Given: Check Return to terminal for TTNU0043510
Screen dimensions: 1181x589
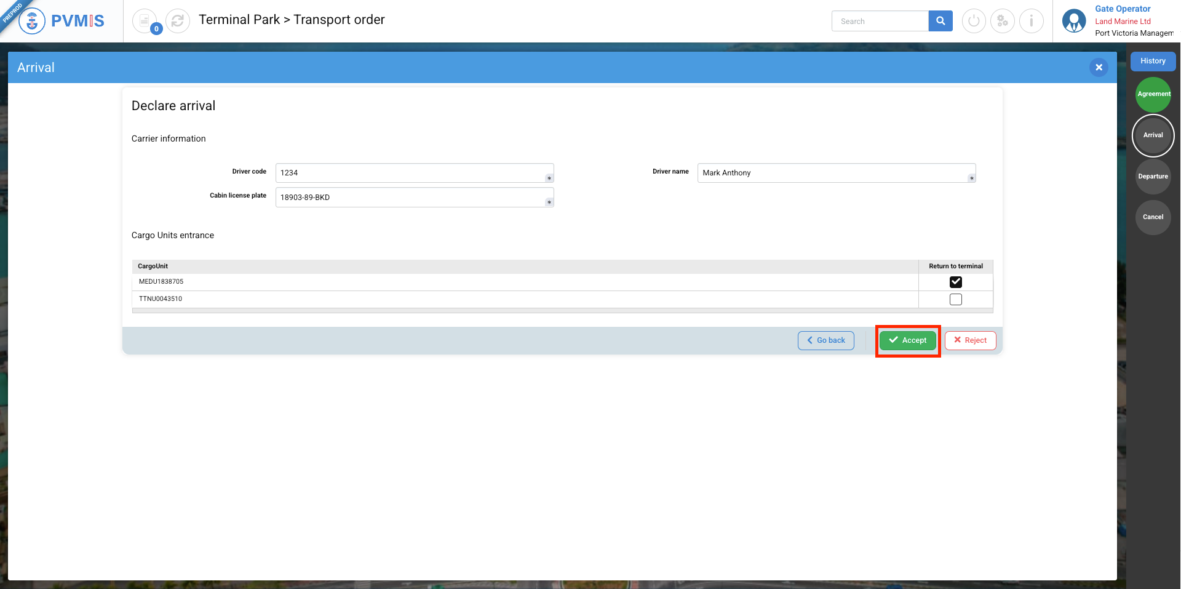Looking at the screenshot, I should [x=955, y=299].
